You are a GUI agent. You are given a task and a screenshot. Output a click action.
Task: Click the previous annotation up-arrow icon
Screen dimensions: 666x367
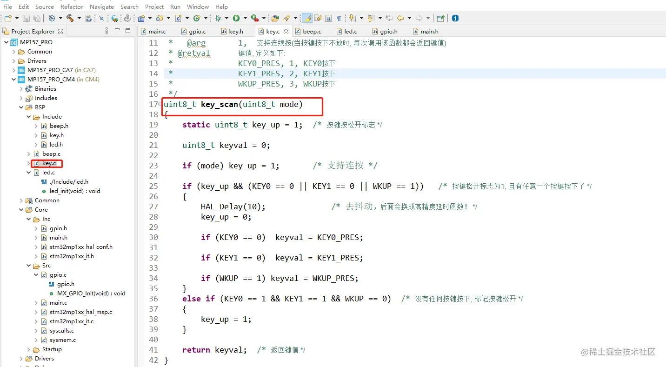point(371,18)
